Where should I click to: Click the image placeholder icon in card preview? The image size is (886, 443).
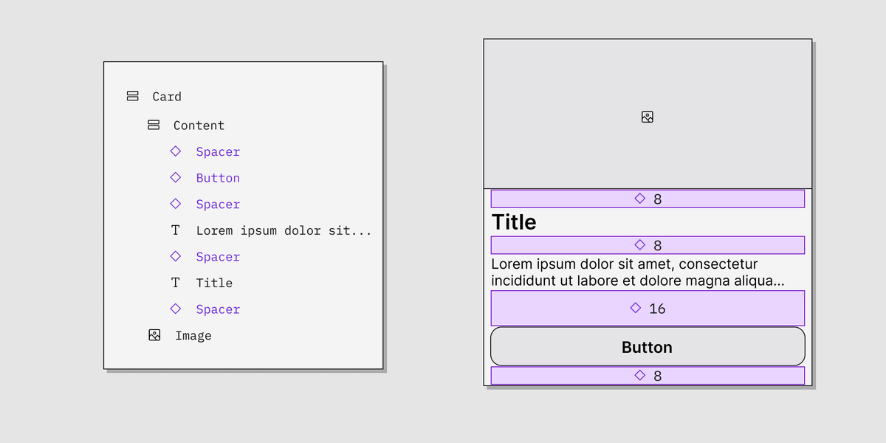[x=648, y=117]
